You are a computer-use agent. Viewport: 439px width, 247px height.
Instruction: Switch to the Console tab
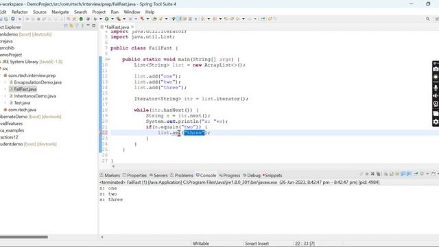click(x=206, y=176)
